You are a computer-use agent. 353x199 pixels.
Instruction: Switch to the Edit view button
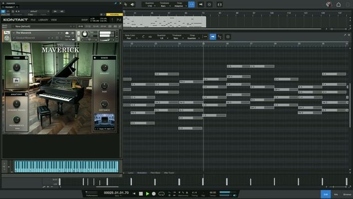326,194
